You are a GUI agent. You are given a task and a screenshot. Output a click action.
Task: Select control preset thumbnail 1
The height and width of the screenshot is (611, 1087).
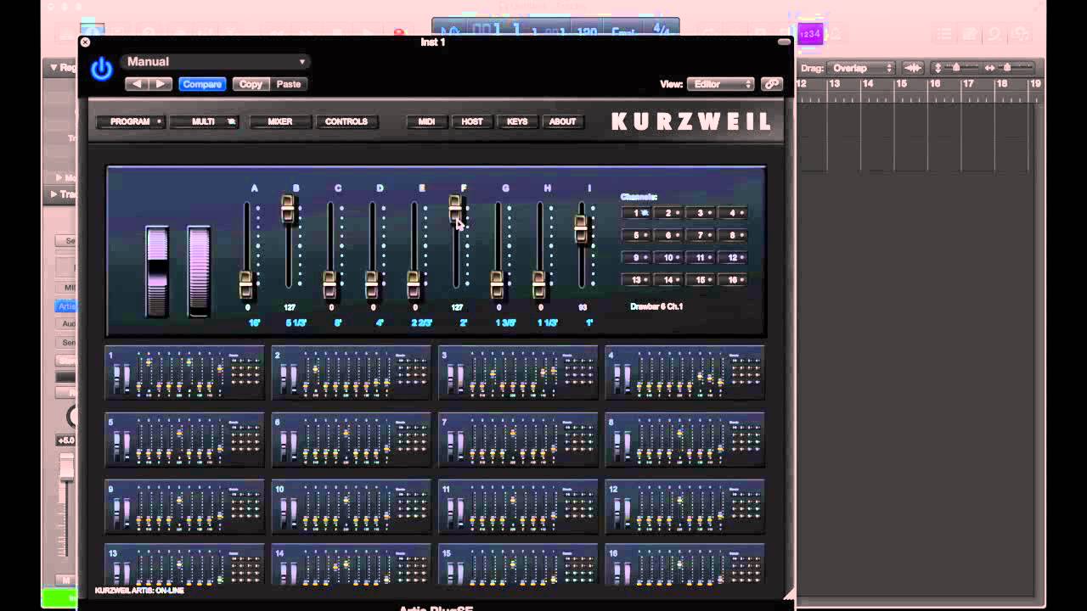coord(184,373)
